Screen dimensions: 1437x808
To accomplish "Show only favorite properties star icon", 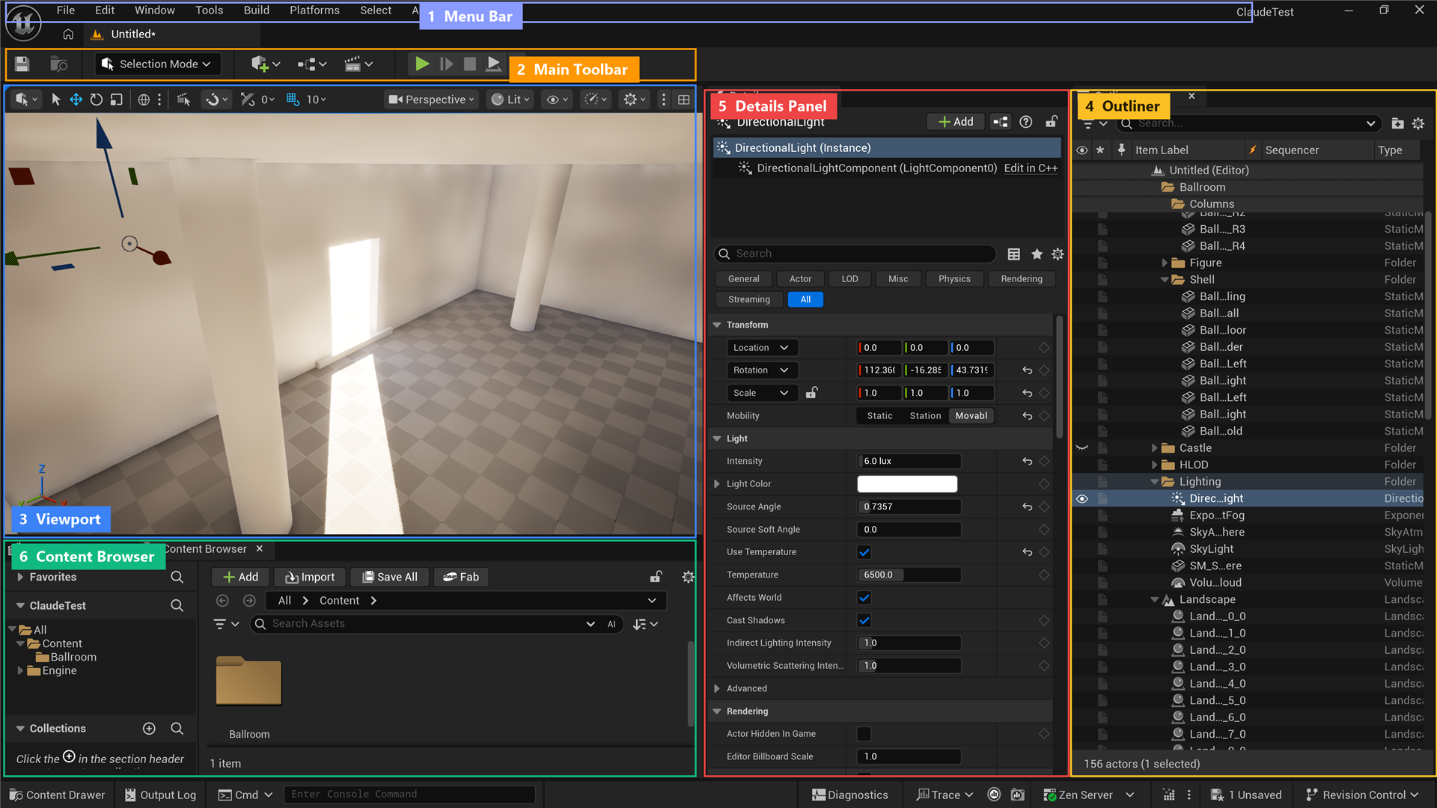I will tap(1037, 254).
